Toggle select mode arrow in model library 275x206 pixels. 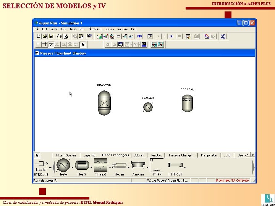click(37, 155)
